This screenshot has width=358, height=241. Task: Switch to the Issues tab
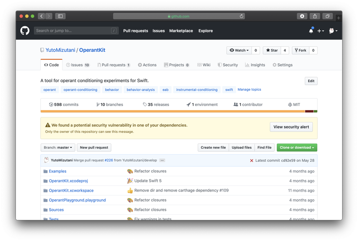click(x=77, y=65)
